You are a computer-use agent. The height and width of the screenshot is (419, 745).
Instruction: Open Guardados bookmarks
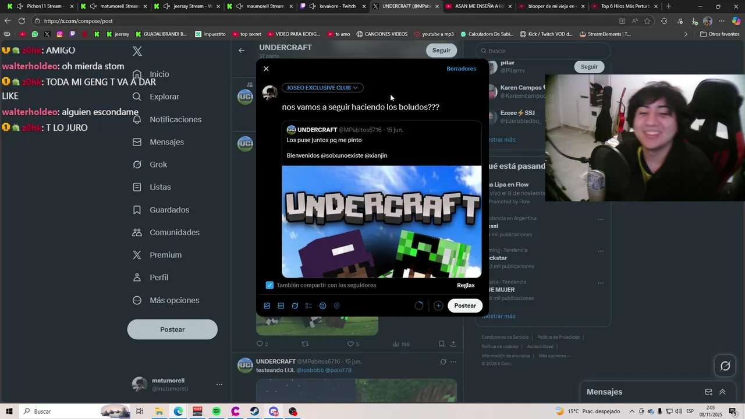point(161,210)
